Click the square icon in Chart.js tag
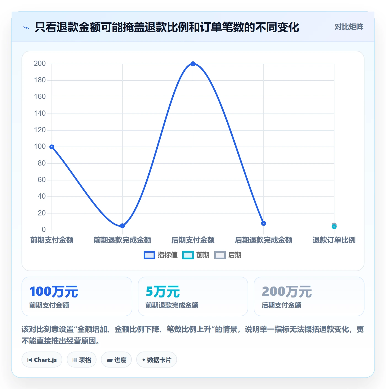Viewport: 386px width, 389px height. [x=30, y=360]
